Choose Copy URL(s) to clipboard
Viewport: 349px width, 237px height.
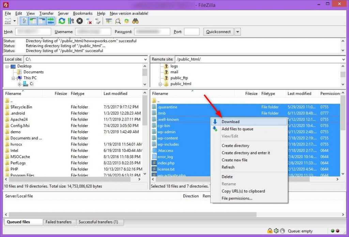tap(249, 191)
